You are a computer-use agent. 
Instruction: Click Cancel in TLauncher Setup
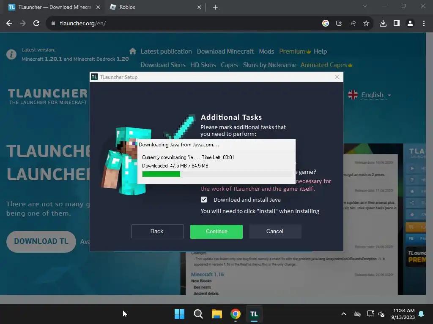coord(275,232)
